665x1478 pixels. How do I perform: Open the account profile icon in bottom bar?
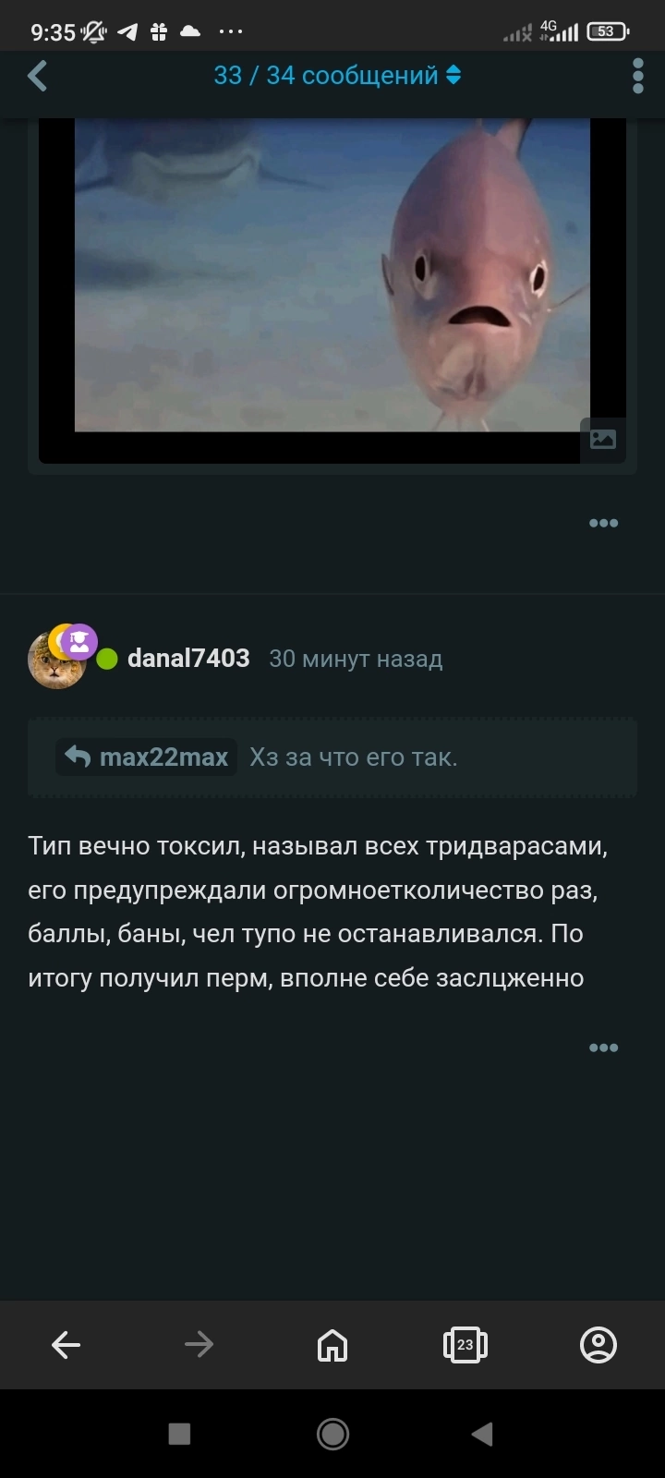[x=598, y=1345]
